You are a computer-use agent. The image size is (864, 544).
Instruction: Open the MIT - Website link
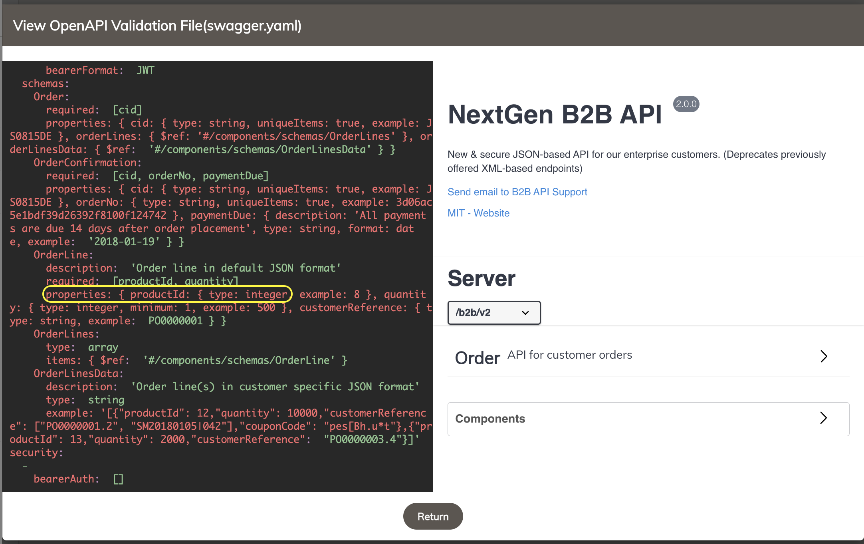point(478,213)
